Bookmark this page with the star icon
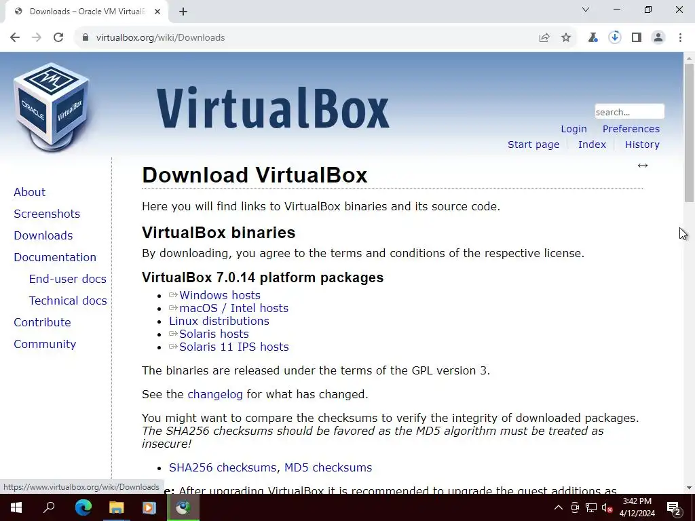The image size is (695, 521). click(566, 38)
